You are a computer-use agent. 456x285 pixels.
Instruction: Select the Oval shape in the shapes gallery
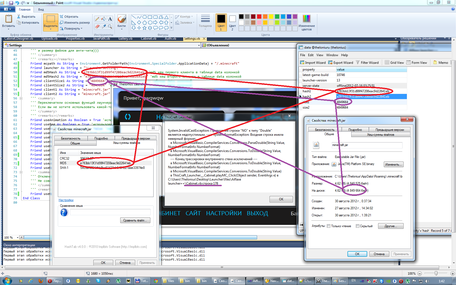pyautogui.click(x=144, y=17)
